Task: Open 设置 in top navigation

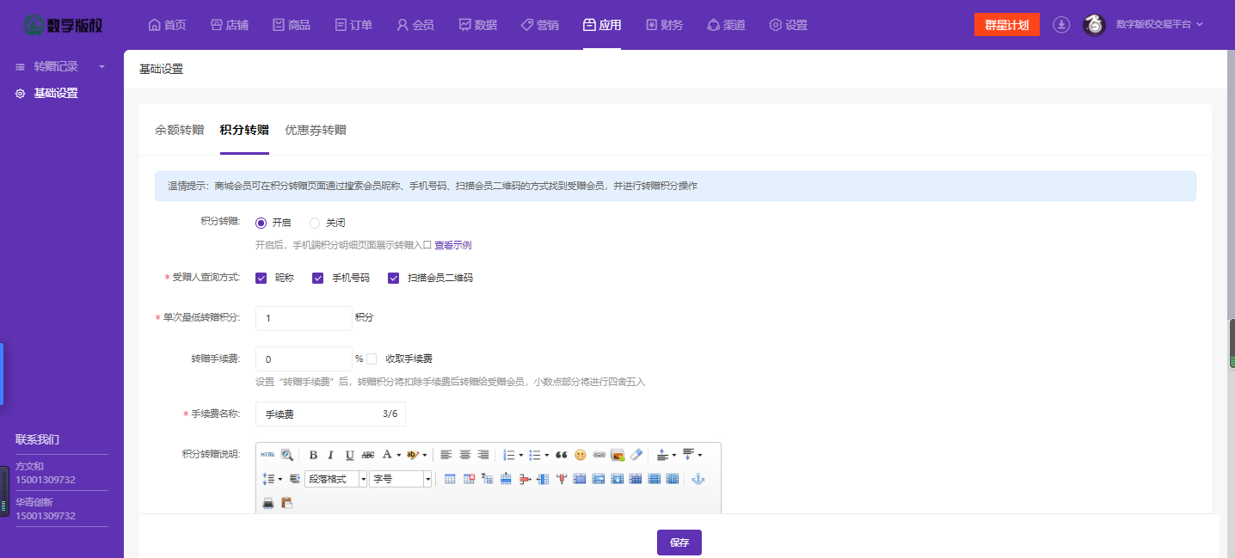Action: 789,25
